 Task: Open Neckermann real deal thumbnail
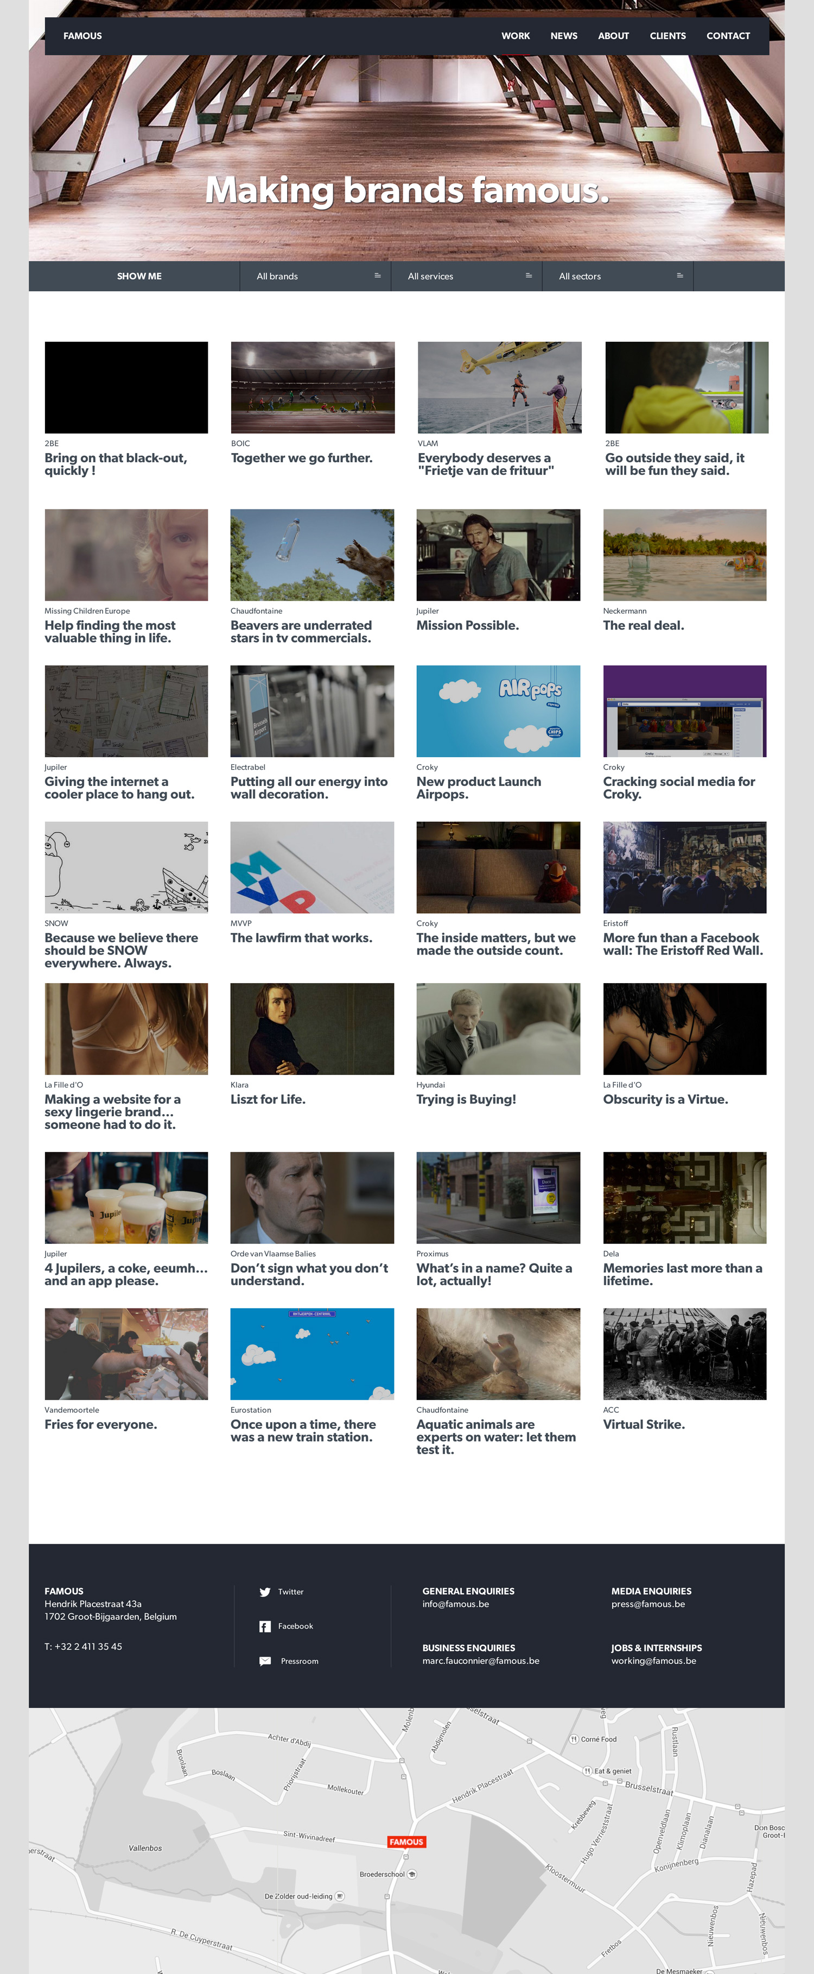click(685, 555)
